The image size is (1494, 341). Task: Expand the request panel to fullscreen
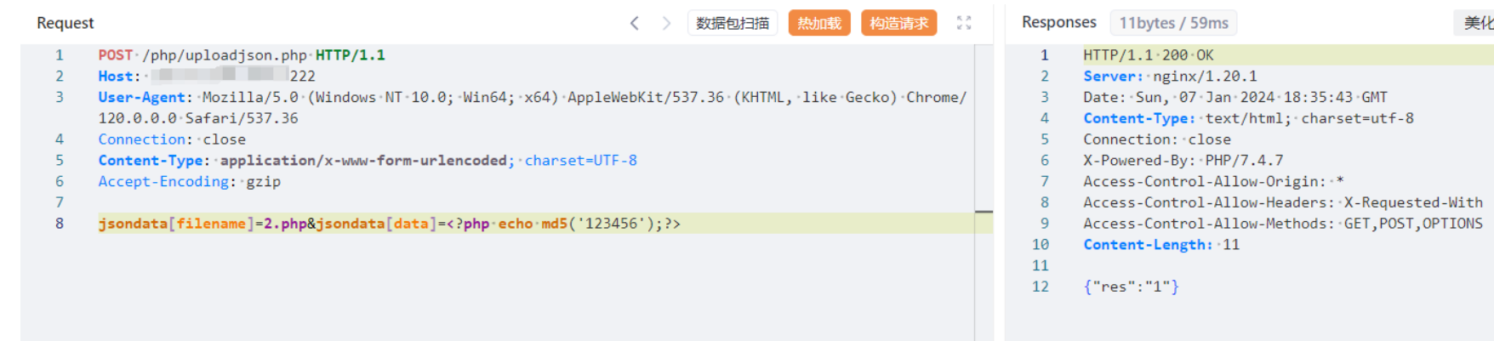(964, 23)
